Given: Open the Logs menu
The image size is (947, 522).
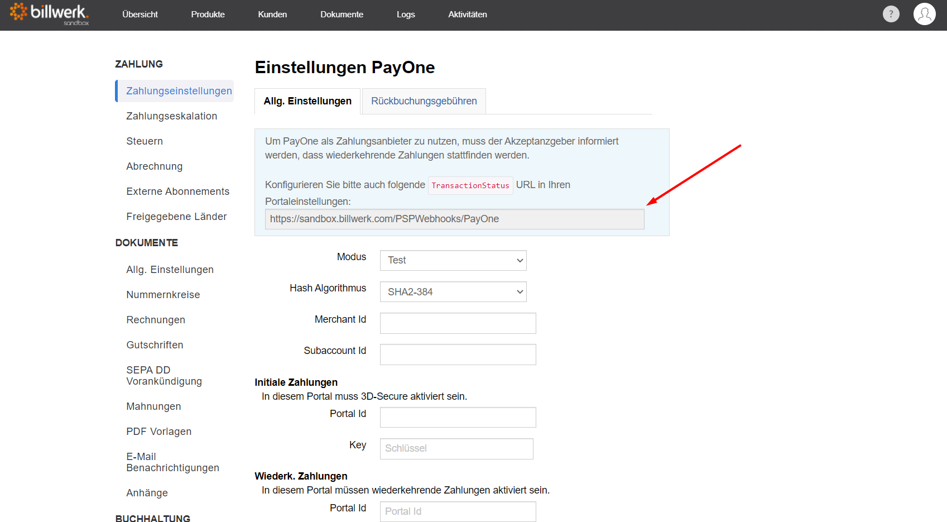Looking at the screenshot, I should tap(406, 15).
